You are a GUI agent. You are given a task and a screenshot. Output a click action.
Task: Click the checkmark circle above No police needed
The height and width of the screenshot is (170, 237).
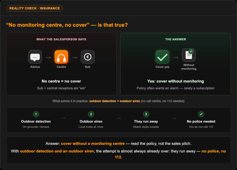pos(201,114)
